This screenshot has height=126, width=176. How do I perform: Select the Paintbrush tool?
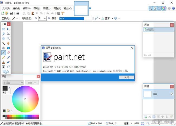(4, 53)
